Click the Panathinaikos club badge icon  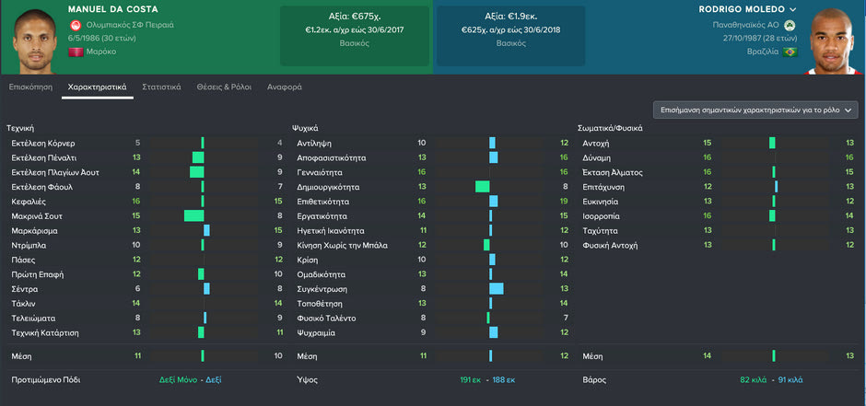tap(790, 24)
